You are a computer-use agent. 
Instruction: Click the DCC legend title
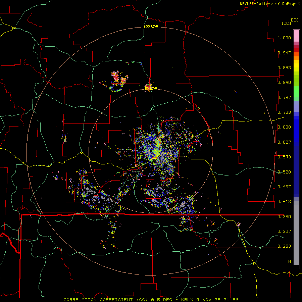click(295, 20)
